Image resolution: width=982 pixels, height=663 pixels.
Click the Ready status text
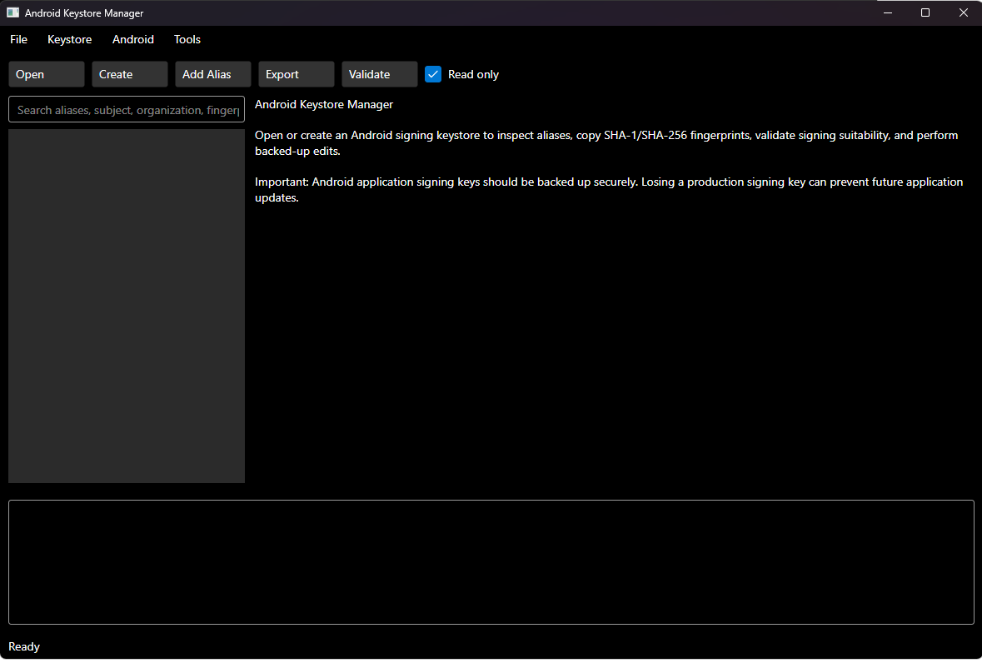pos(24,647)
